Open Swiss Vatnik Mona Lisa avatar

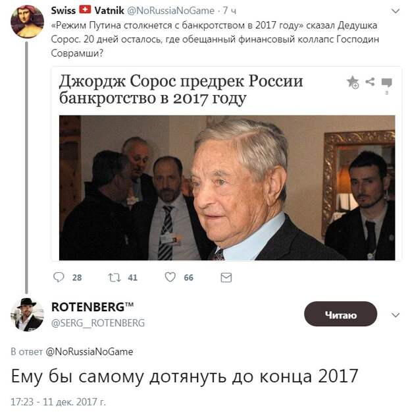click(x=27, y=22)
